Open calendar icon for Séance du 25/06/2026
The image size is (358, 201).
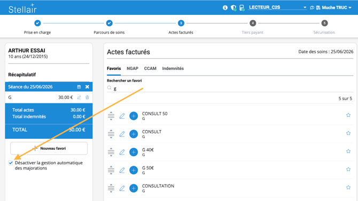point(79,87)
